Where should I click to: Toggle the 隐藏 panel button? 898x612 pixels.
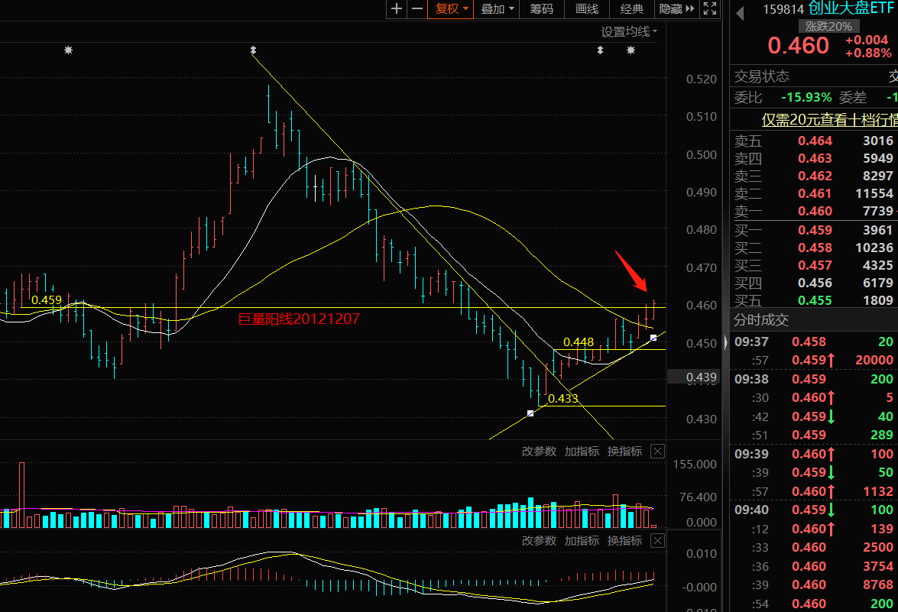pyautogui.click(x=676, y=9)
